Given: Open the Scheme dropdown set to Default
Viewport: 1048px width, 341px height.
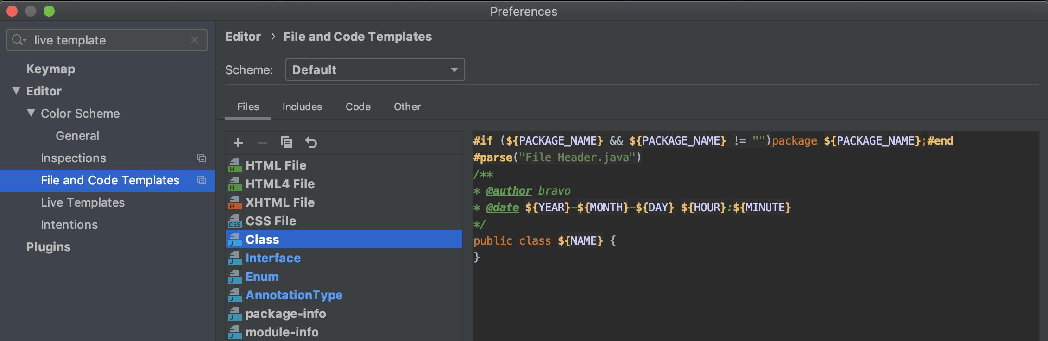Looking at the screenshot, I should tap(375, 69).
